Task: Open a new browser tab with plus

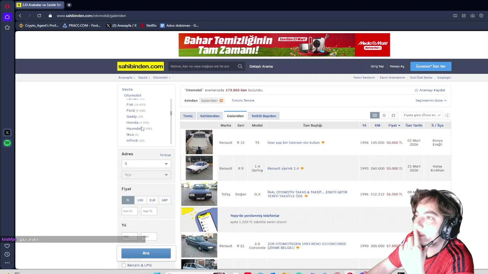Action: click(x=69, y=5)
